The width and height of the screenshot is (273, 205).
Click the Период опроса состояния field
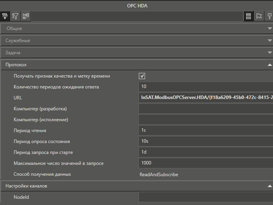pos(206,141)
